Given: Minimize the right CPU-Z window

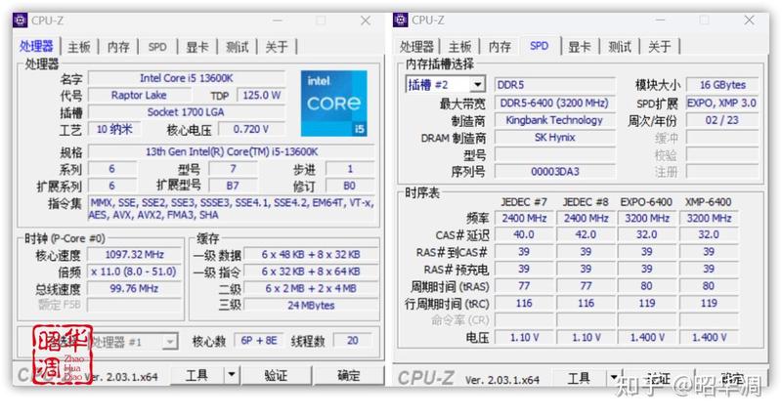Looking at the screenshot, I should point(661,20).
